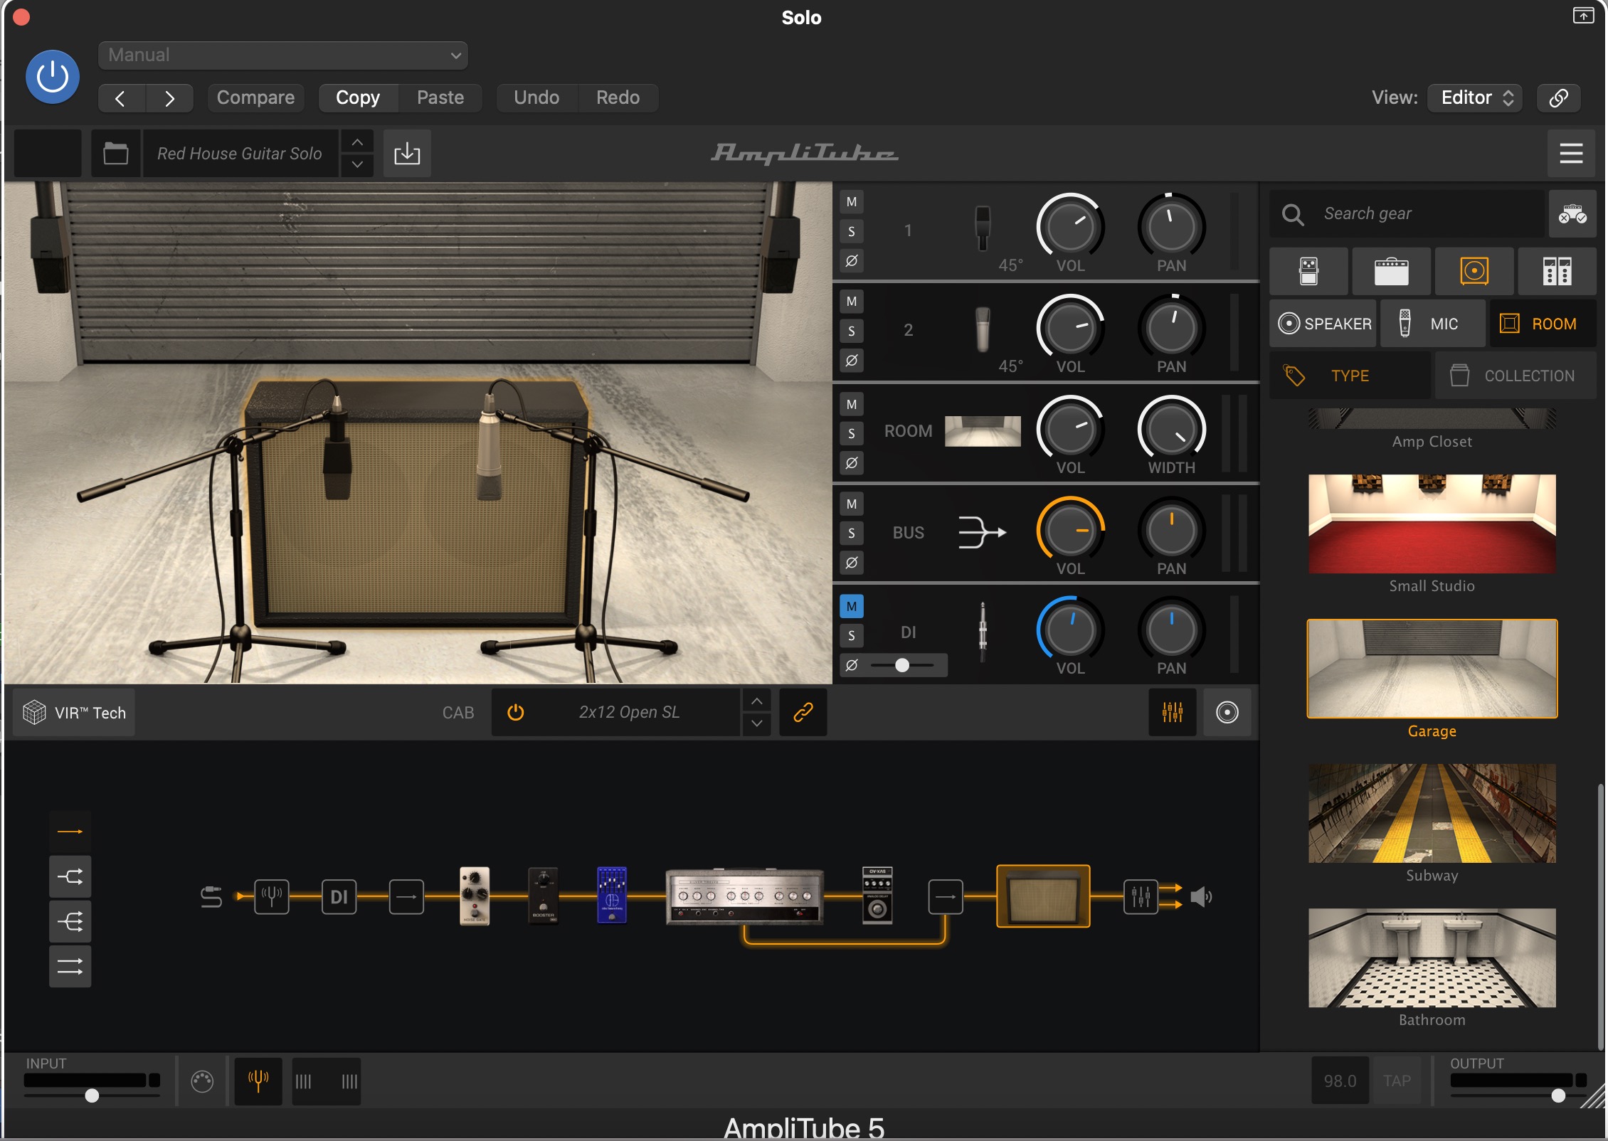Select the stomp pedal gear category

[1308, 271]
